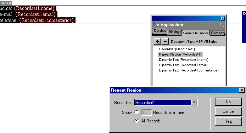Choose the Records at a Time radio option
246x133 pixels.
pos(136,112)
